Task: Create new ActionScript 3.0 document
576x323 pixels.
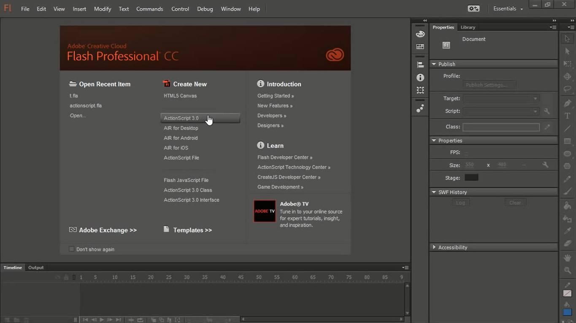Action: point(200,118)
